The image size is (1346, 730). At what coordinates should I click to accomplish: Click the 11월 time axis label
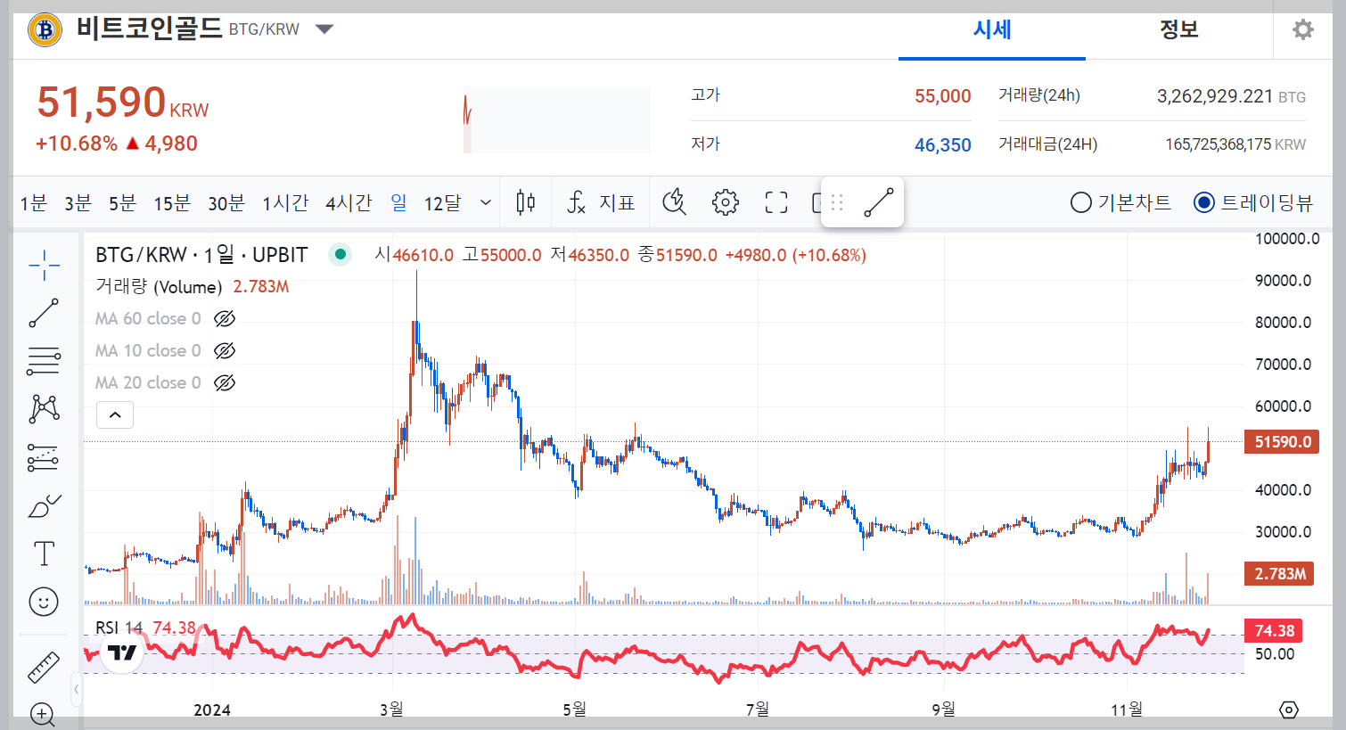tap(1127, 709)
